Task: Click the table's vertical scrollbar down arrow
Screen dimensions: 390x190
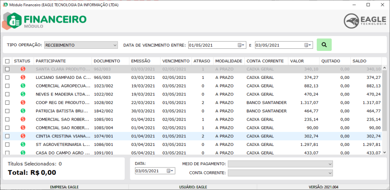Action: tap(384, 152)
